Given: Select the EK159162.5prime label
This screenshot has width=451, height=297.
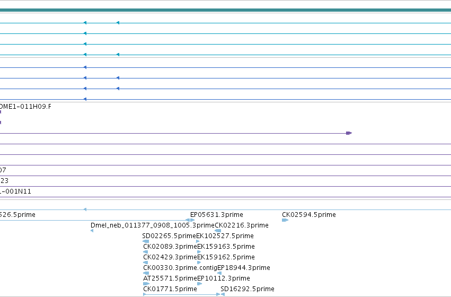Looking at the screenshot, I should click(226, 257).
